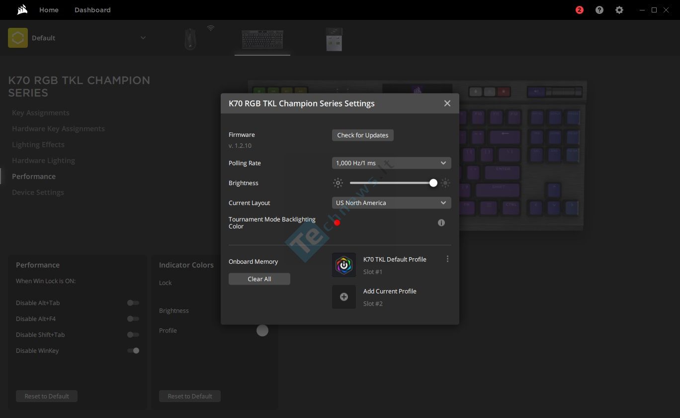Go to the Dashboard tab
This screenshot has width=680, height=418.
pyautogui.click(x=92, y=10)
